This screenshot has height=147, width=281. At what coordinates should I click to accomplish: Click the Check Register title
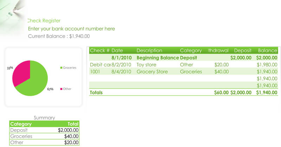(x=44, y=21)
